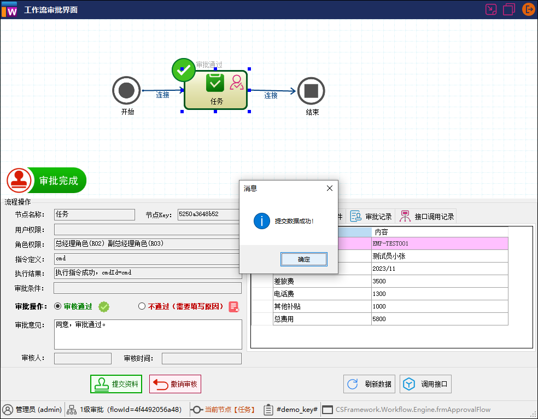
Task: Click the red stamp icon beside 审批完成
Action: [x=19, y=180]
